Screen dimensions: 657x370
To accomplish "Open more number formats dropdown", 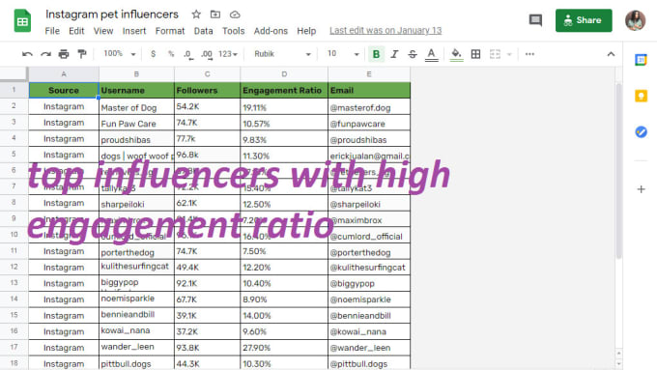I will pos(228,54).
